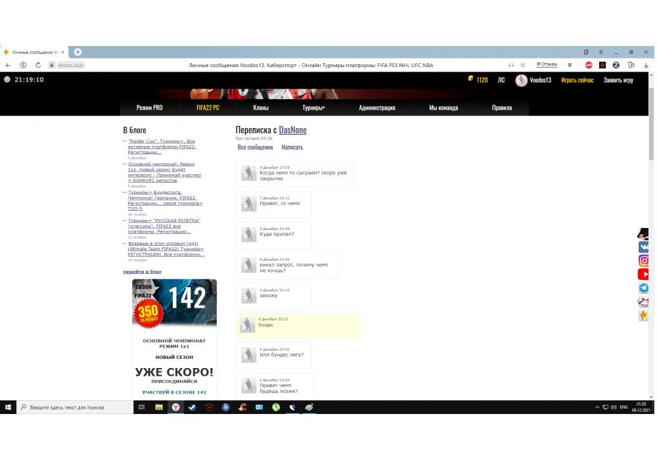Open the Voodos13 profile avatar
The image size is (657, 460).
pos(521,80)
